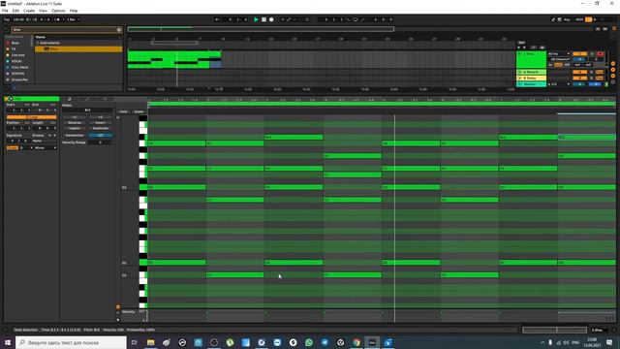The height and width of the screenshot is (349, 620).
Task: Click the Reverse notes button
Action: (75, 123)
